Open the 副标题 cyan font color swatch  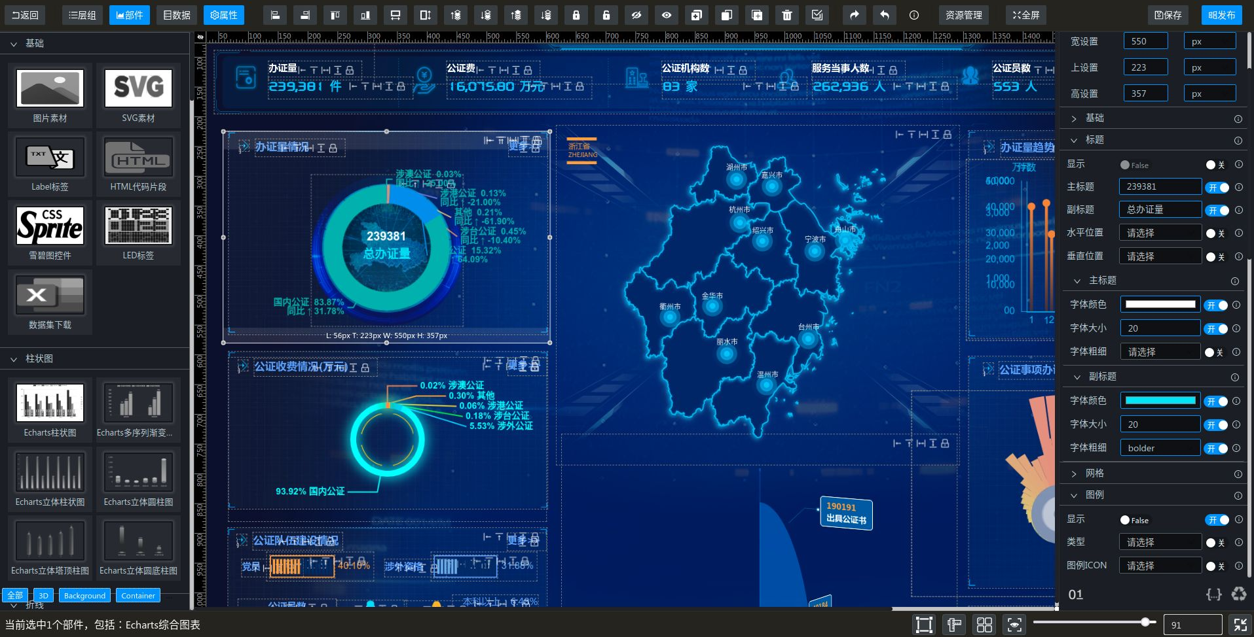tap(1160, 400)
